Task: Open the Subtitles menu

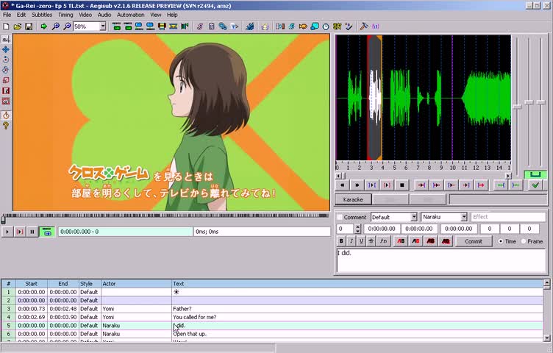Action: pyautogui.click(x=42, y=15)
